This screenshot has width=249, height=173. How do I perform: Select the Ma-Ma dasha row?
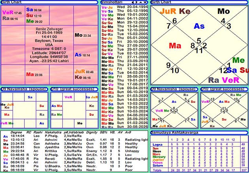124,92
